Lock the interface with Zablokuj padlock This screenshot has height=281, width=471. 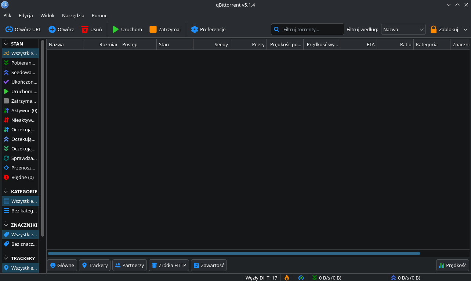tap(434, 29)
